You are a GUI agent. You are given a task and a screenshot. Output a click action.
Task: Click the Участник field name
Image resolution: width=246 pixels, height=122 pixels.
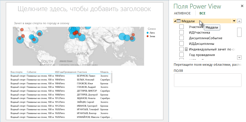[196, 27]
